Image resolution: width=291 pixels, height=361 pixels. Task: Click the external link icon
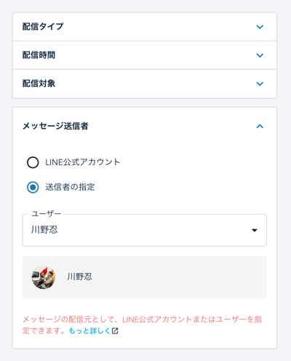(115, 330)
